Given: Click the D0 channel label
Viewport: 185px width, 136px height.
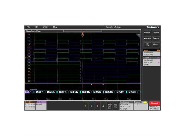Looking at the screenshot, I should [29, 81].
